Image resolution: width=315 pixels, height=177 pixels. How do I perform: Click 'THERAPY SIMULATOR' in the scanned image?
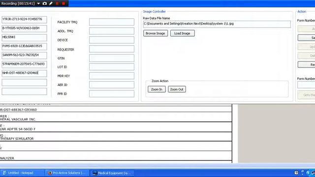(x=17, y=139)
